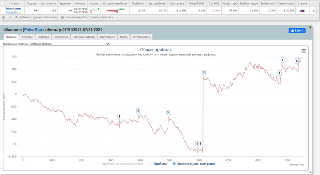
Task: Sort by the Общий ROI column header
Action: coord(196,4)
